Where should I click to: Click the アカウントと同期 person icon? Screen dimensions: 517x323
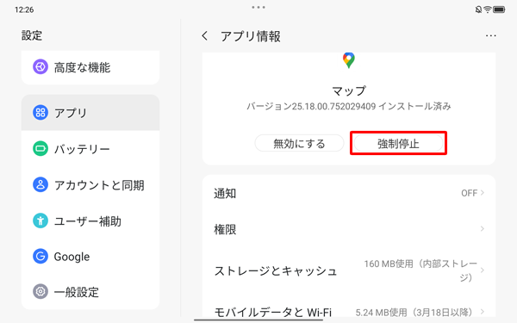(40, 184)
